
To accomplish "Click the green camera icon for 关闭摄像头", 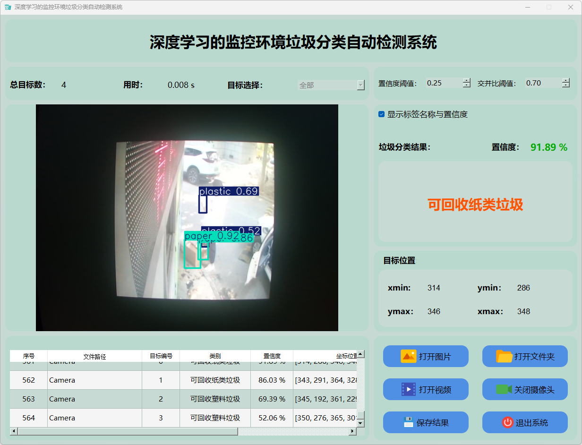I will click(504, 389).
